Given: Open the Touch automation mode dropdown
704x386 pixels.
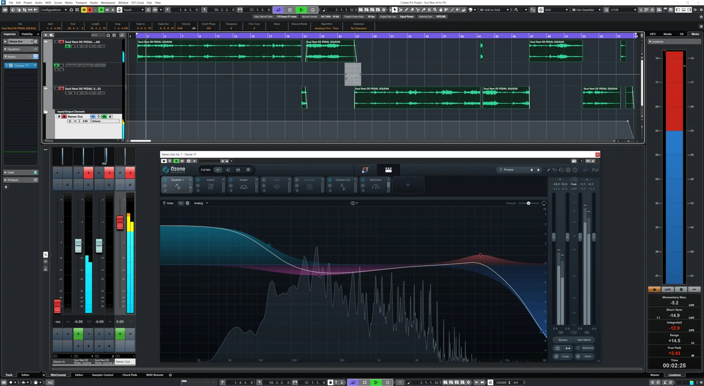Looking at the screenshot, I should [x=133, y=10].
